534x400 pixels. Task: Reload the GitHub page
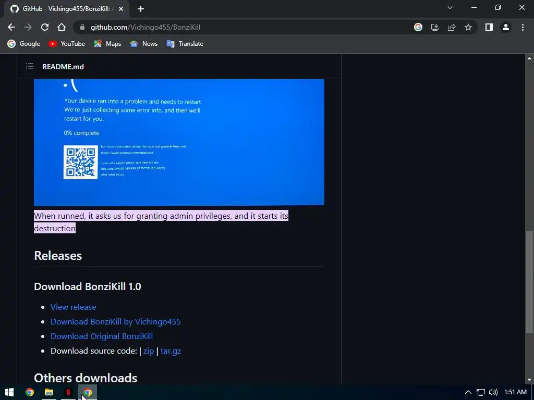pyautogui.click(x=45, y=27)
